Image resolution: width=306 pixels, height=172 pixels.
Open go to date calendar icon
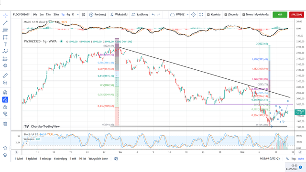coord(116,159)
